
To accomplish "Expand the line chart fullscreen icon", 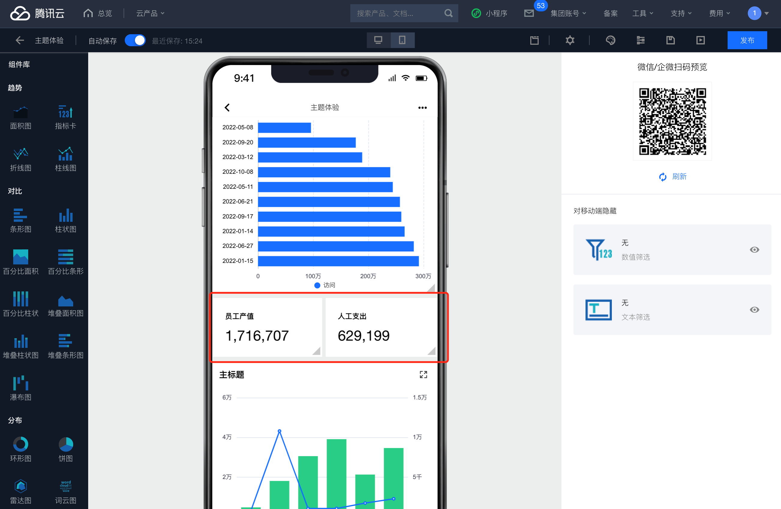I will (423, 375).
